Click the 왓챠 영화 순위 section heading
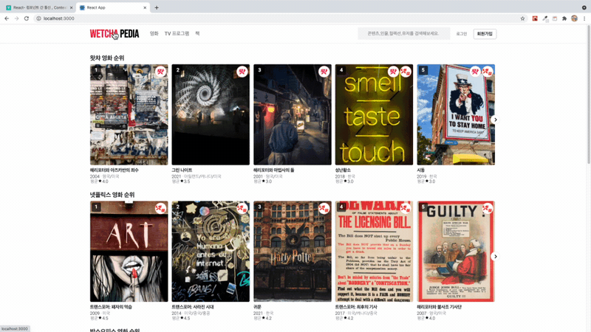The width and height of the screenshot is (591, 332). (x=107, y=58)
